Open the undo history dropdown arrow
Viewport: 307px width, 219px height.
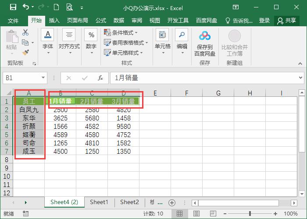[x=33, y=7]
